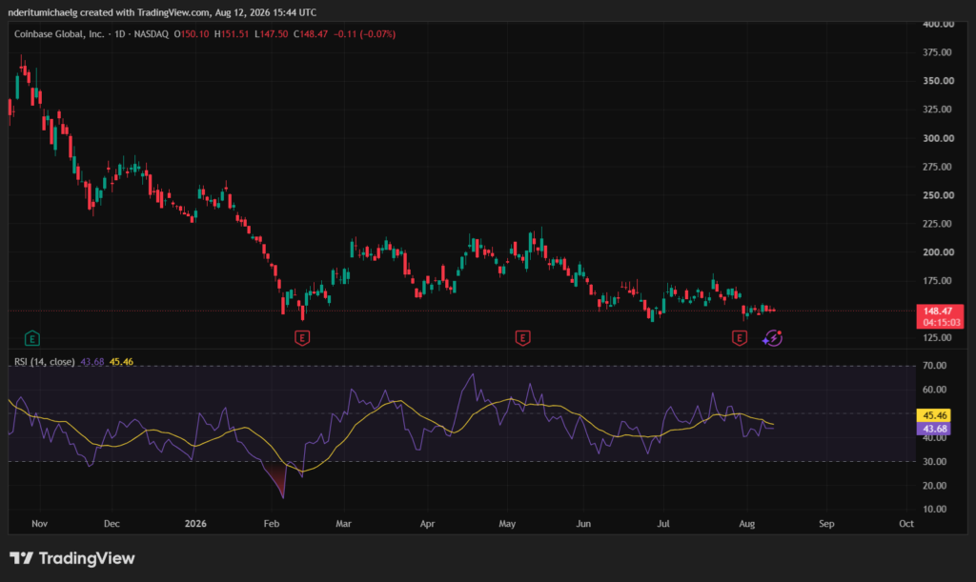The width and height of the screenshot is (976, 582).
Task: Click the 70.00 RSI scale label
Action: click(934, 366)
